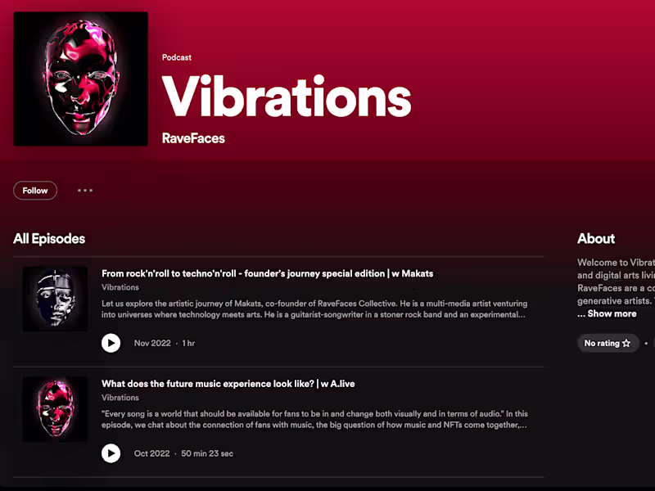Click the Nov 2022 episode date
The image size is (655, 491).
point(152,344)
